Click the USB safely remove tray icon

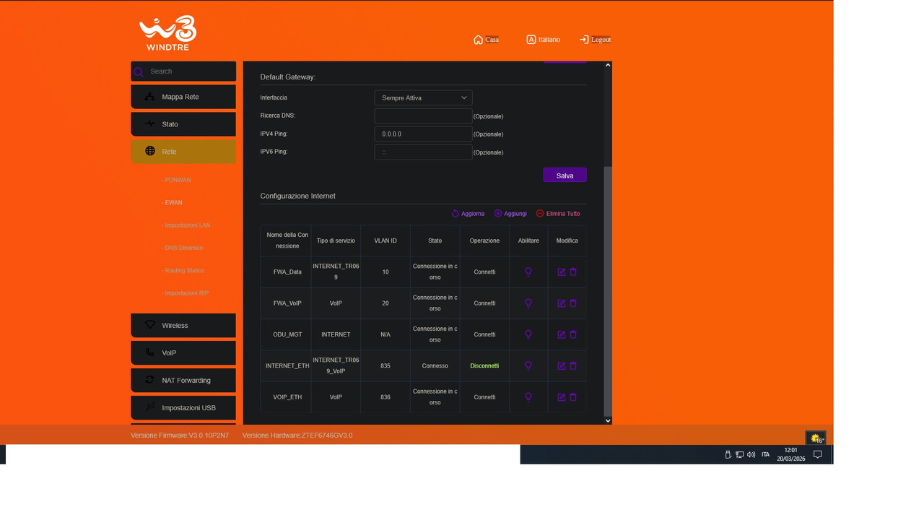728,455
